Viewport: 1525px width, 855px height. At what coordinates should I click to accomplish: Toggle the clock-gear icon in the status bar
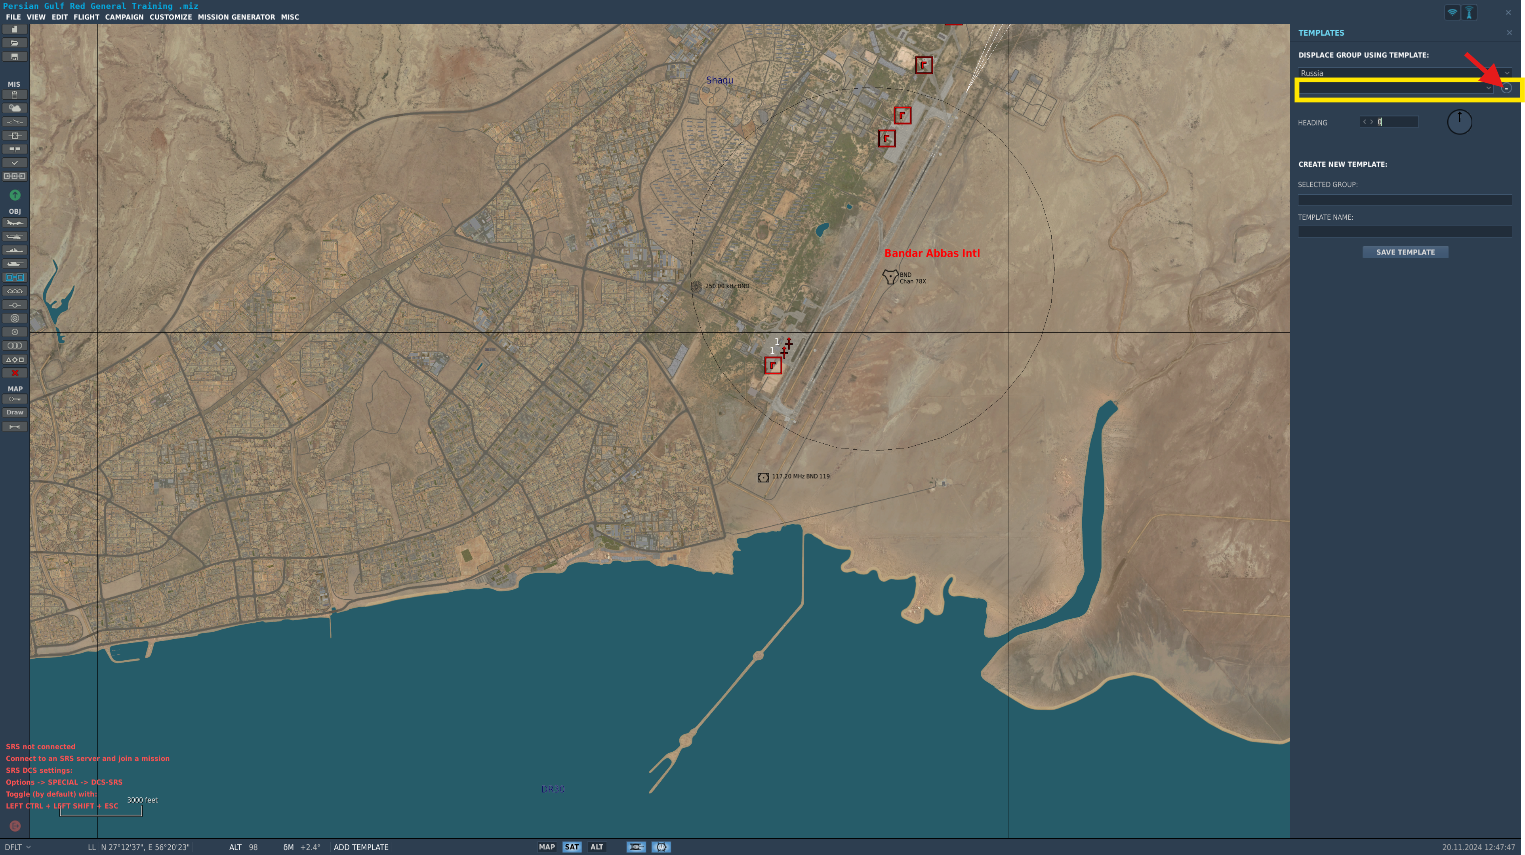click(661, 847)
